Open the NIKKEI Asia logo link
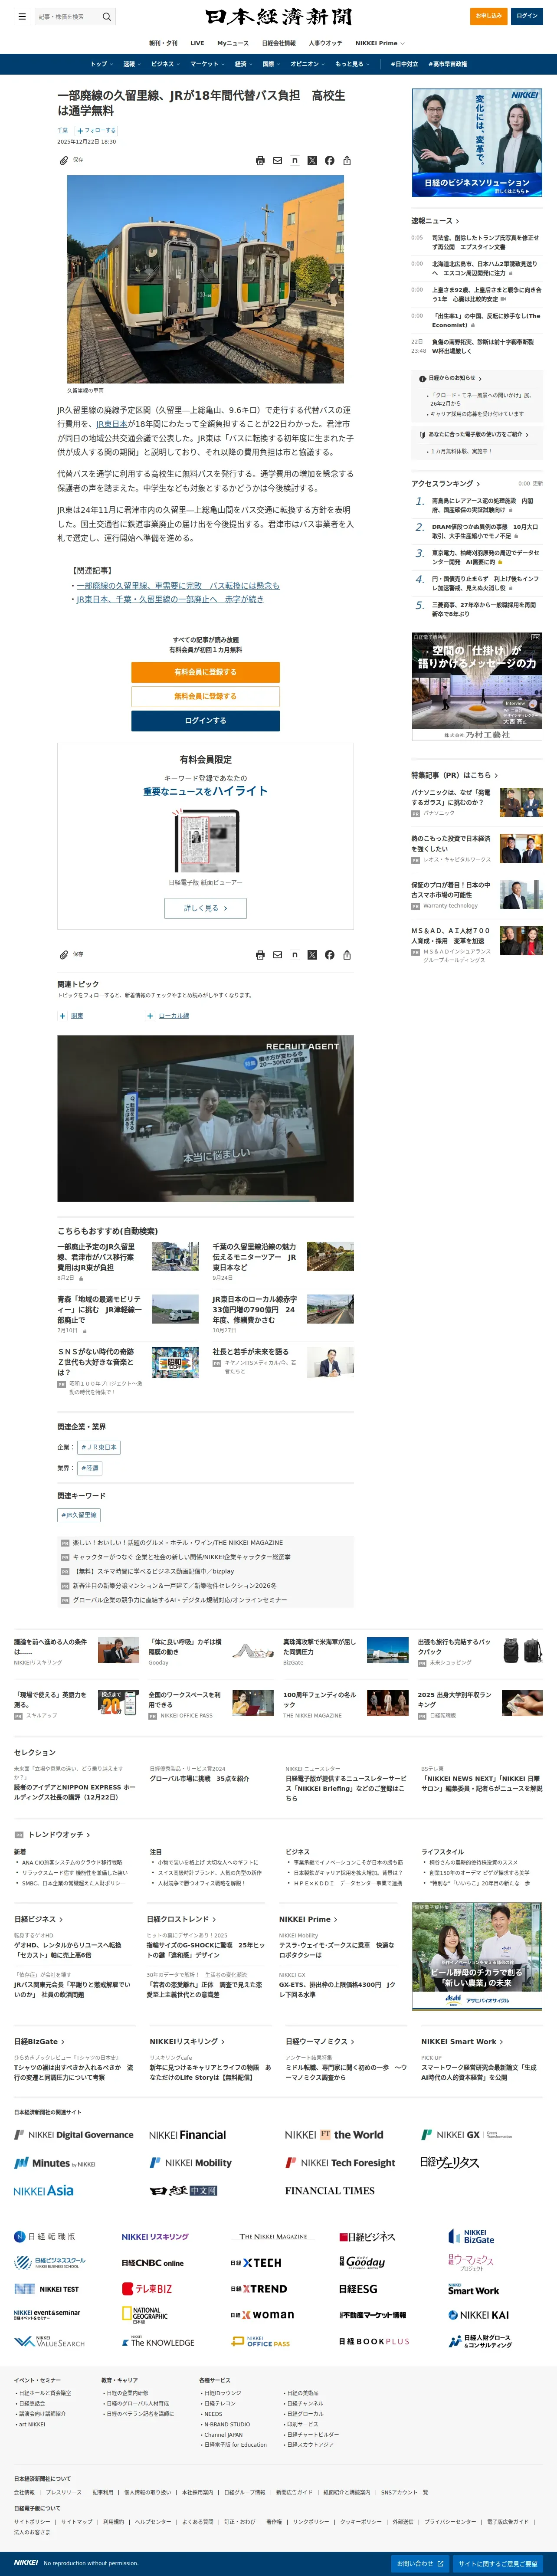Image resolution: width=557 pixels, height=2576 pixels. pyautogui.click(x=44, y=2190)
